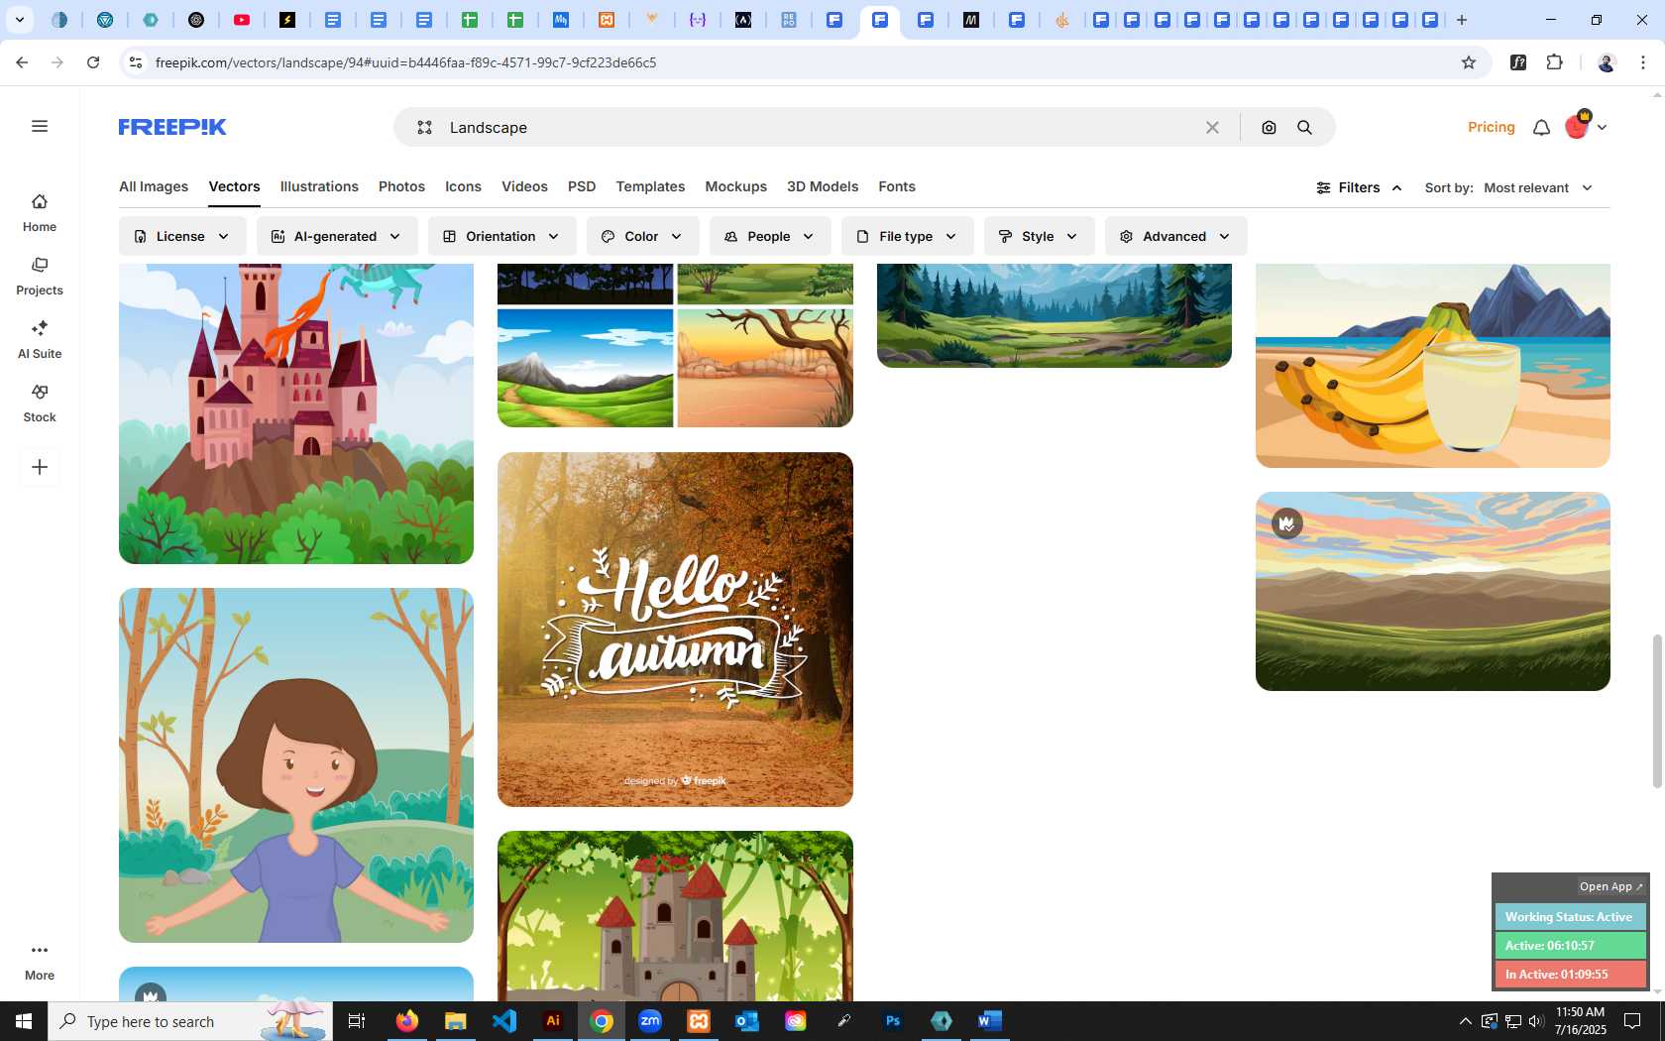The width and height of the screenshot is (1665, 1041).
Task: Open the notifications bell
Action: pos(1541,127)
